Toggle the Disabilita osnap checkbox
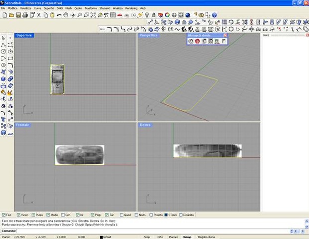The image size is (309, 239). tap(180, 215)
